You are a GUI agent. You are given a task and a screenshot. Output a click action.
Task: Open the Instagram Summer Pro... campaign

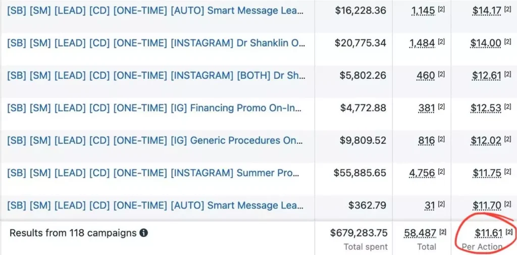[156, 173]
